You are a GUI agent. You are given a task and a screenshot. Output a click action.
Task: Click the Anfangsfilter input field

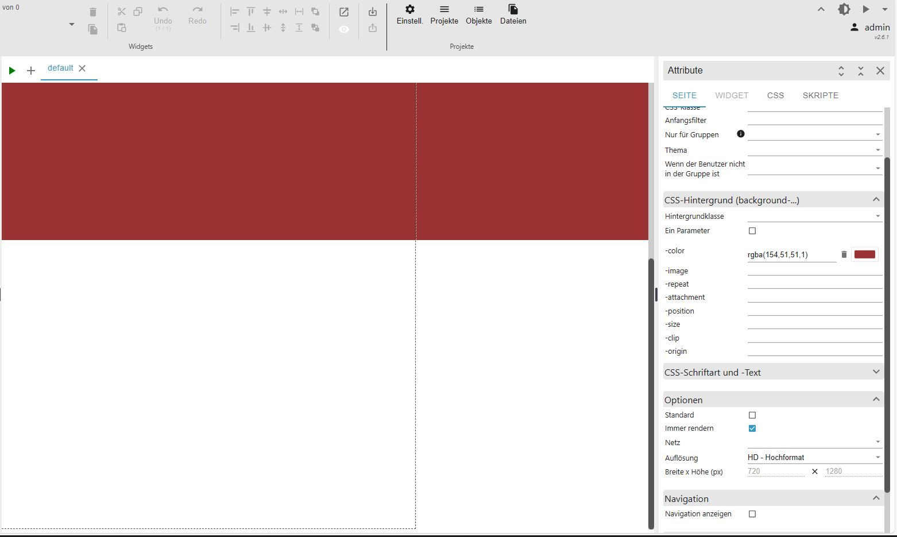coord(814,119)
